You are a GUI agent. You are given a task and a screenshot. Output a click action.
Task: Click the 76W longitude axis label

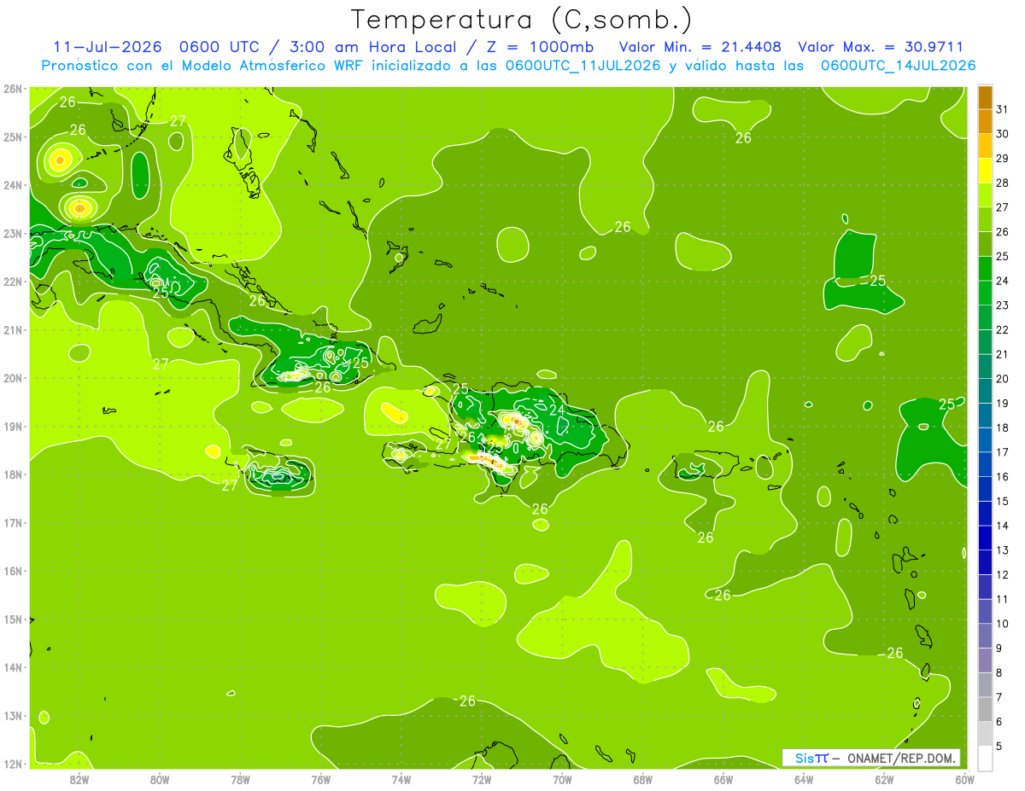point(321,780)
